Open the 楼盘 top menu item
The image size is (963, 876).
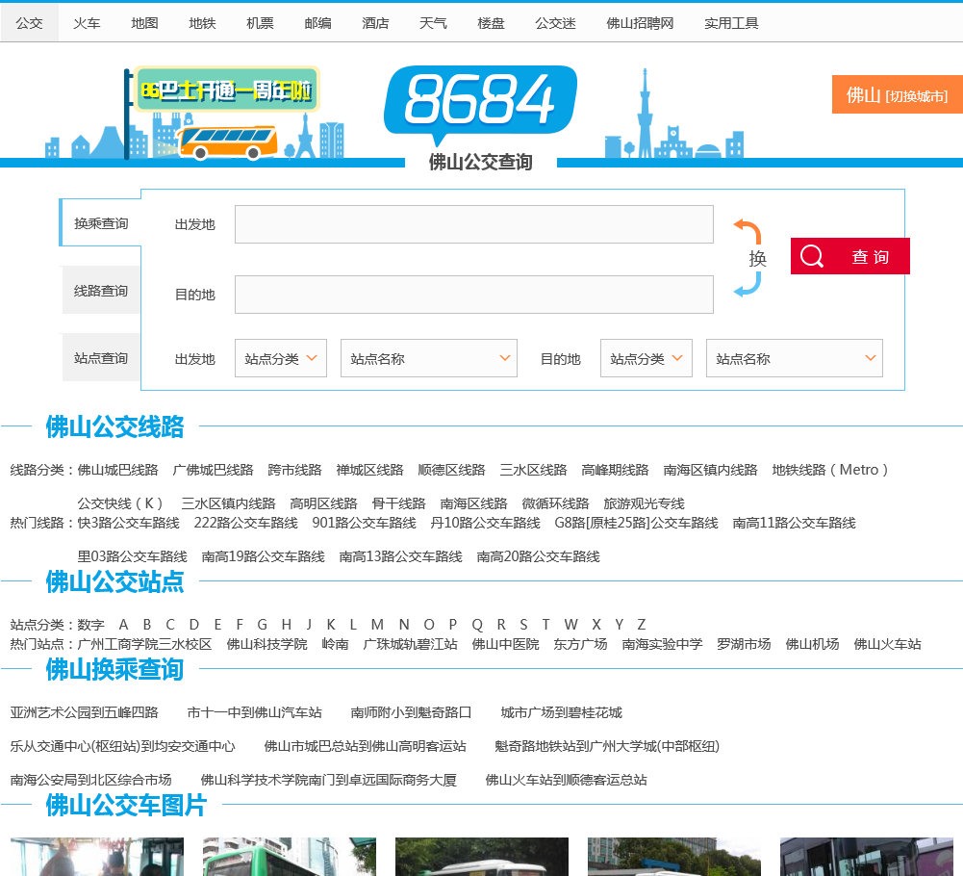pos(491,23)
